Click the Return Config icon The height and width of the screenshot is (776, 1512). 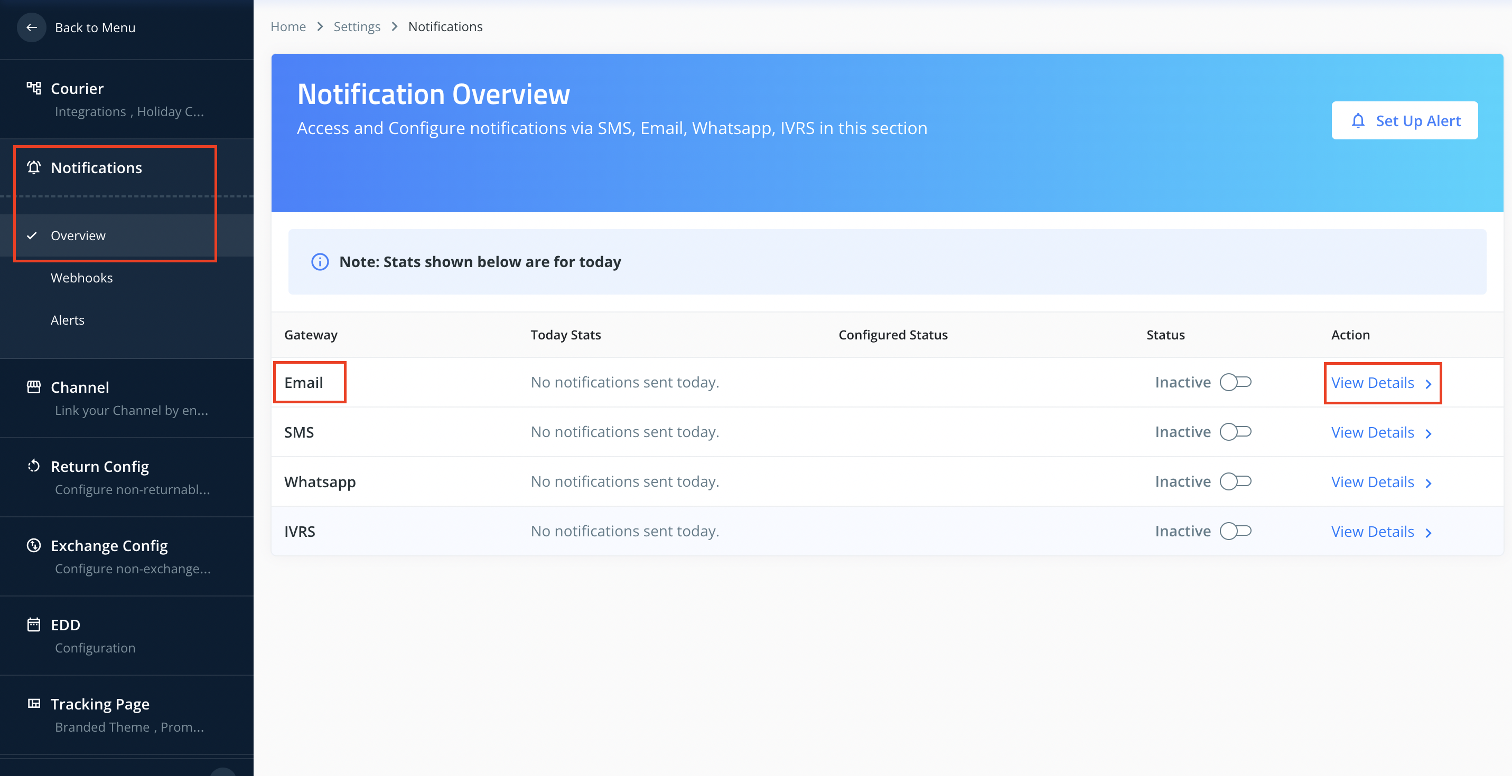coord(33,466)
